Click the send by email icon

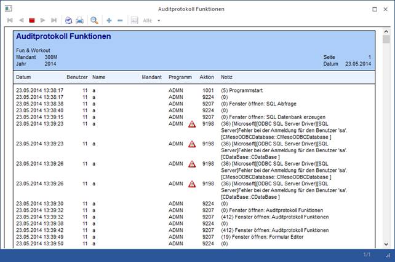68,20
